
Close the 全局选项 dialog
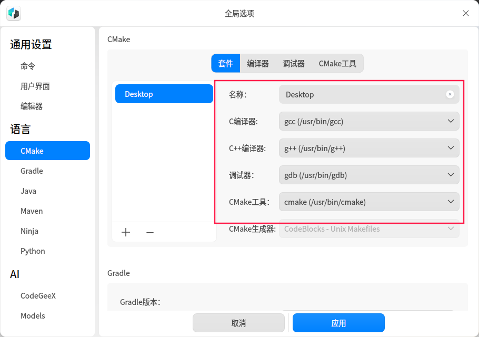click(465, 14)
